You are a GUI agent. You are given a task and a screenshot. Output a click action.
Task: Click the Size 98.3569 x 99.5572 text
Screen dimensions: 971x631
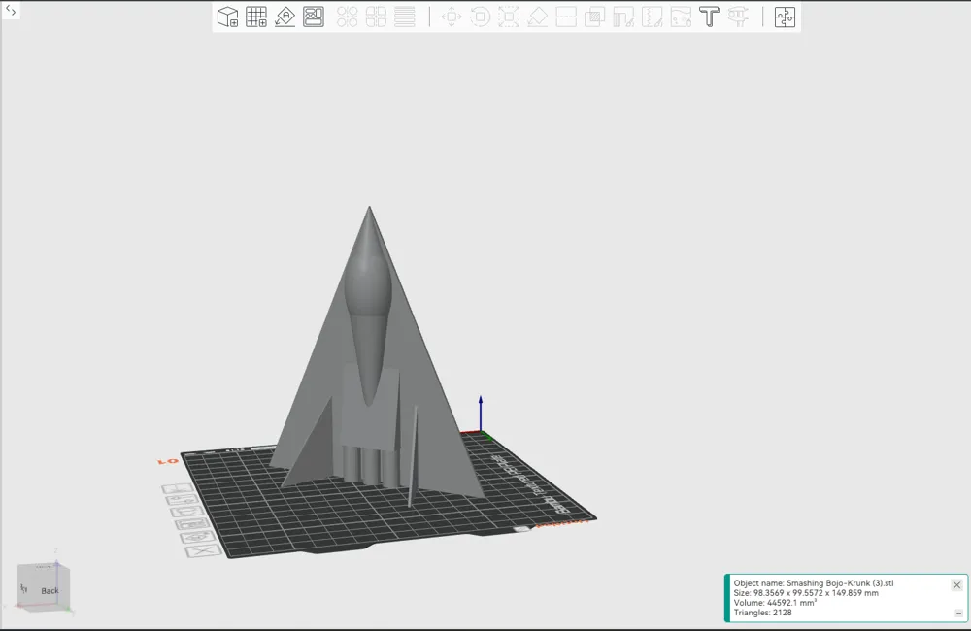pyautogui.click(x=806, y=593)
